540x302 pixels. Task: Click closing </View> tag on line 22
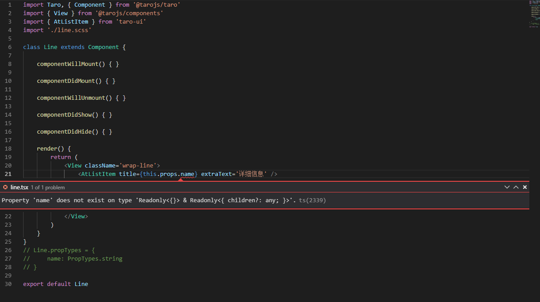point(76,216)
